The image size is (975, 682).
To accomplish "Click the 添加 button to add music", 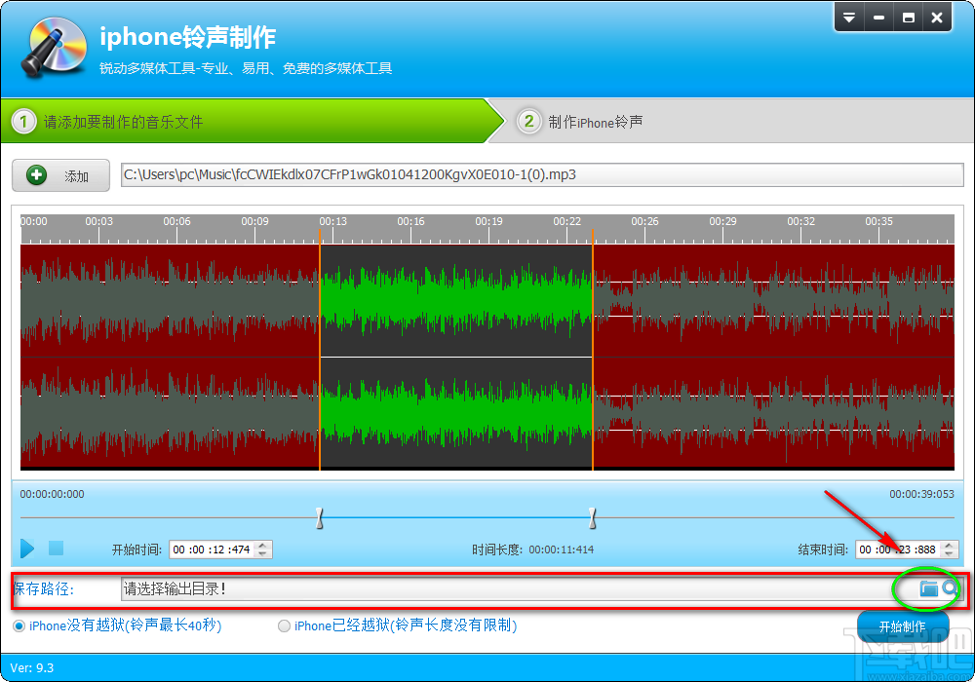I will point(60,175).
